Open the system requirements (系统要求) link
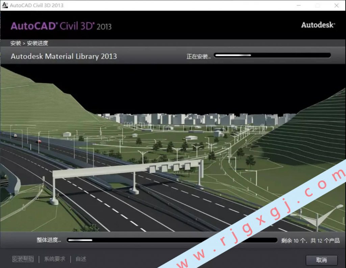346x268 pixels. click(54, 259)
